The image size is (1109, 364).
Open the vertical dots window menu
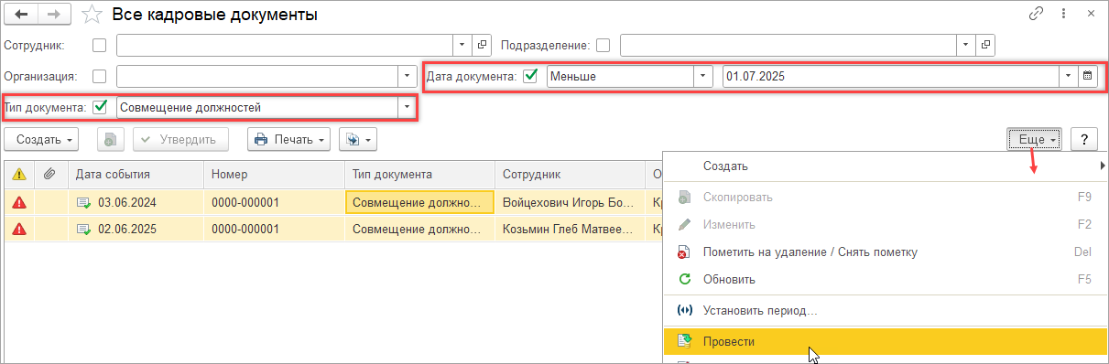1063,14
